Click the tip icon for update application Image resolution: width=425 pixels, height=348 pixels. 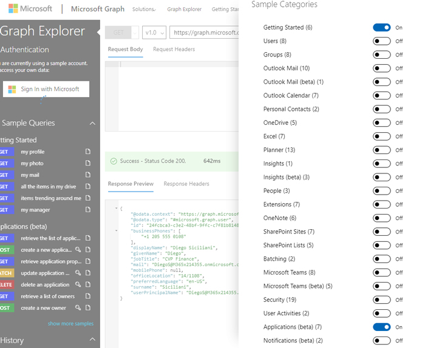tap(78, 273)
